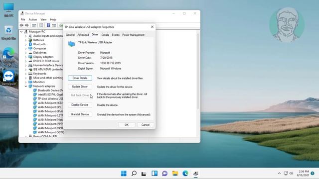Select WAN Miniport (IP) entry

(x=49, y=107)
